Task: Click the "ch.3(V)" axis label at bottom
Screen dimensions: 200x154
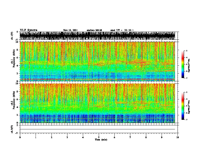Action: (x=12, y=129)
